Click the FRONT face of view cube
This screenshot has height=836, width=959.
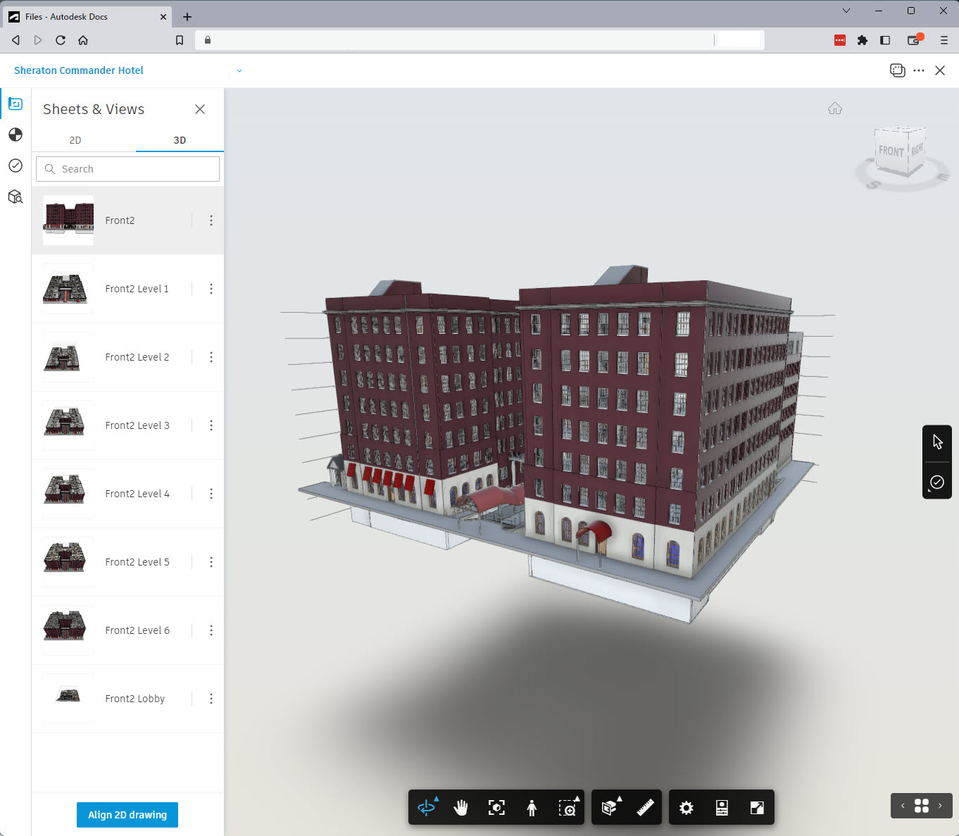coord(891,151)
